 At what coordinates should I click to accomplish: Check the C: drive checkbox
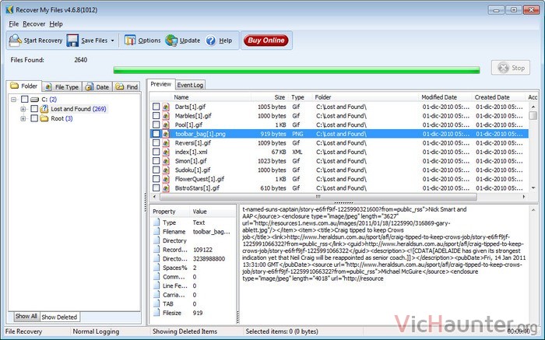(x=24, y=100)
